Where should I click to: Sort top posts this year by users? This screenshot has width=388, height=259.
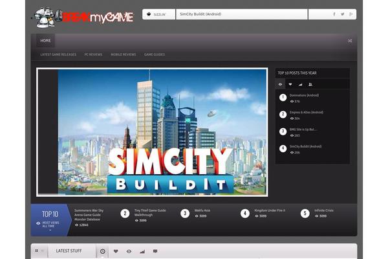[x=310, y=84]
